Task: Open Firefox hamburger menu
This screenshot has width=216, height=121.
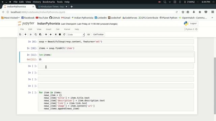Action: [x=213, y=12]
